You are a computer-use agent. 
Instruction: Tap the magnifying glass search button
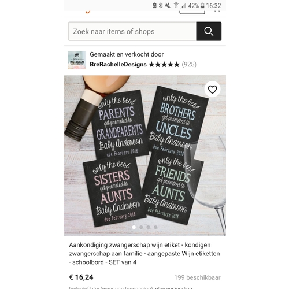[x=209, y=31]
